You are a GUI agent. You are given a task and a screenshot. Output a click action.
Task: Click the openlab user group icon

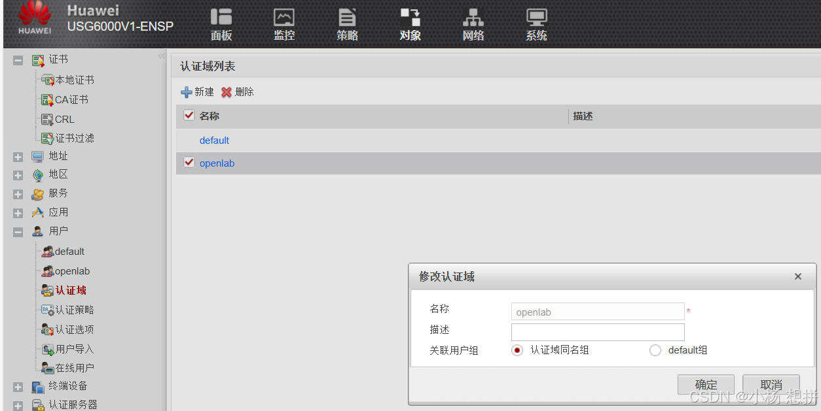pyautogui.click(x=47, y=271)
